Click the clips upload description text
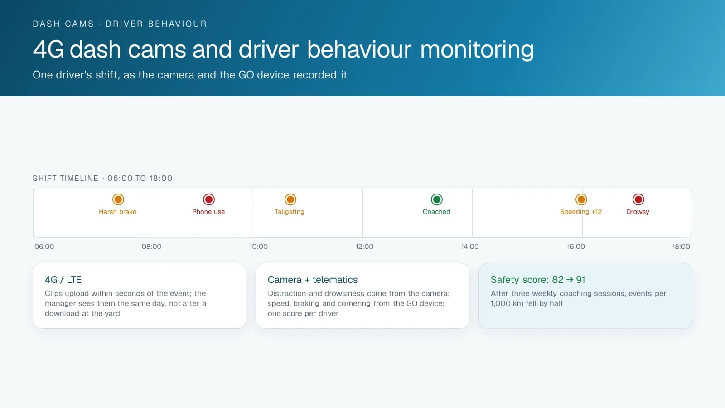725x408 pixels. (x=126, y=303)
